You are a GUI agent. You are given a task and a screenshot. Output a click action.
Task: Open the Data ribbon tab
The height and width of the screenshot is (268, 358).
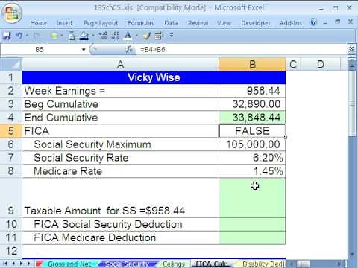171,23
